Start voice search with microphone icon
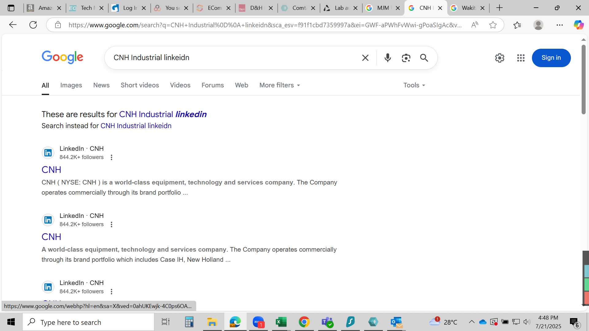 tap(387, 58)
